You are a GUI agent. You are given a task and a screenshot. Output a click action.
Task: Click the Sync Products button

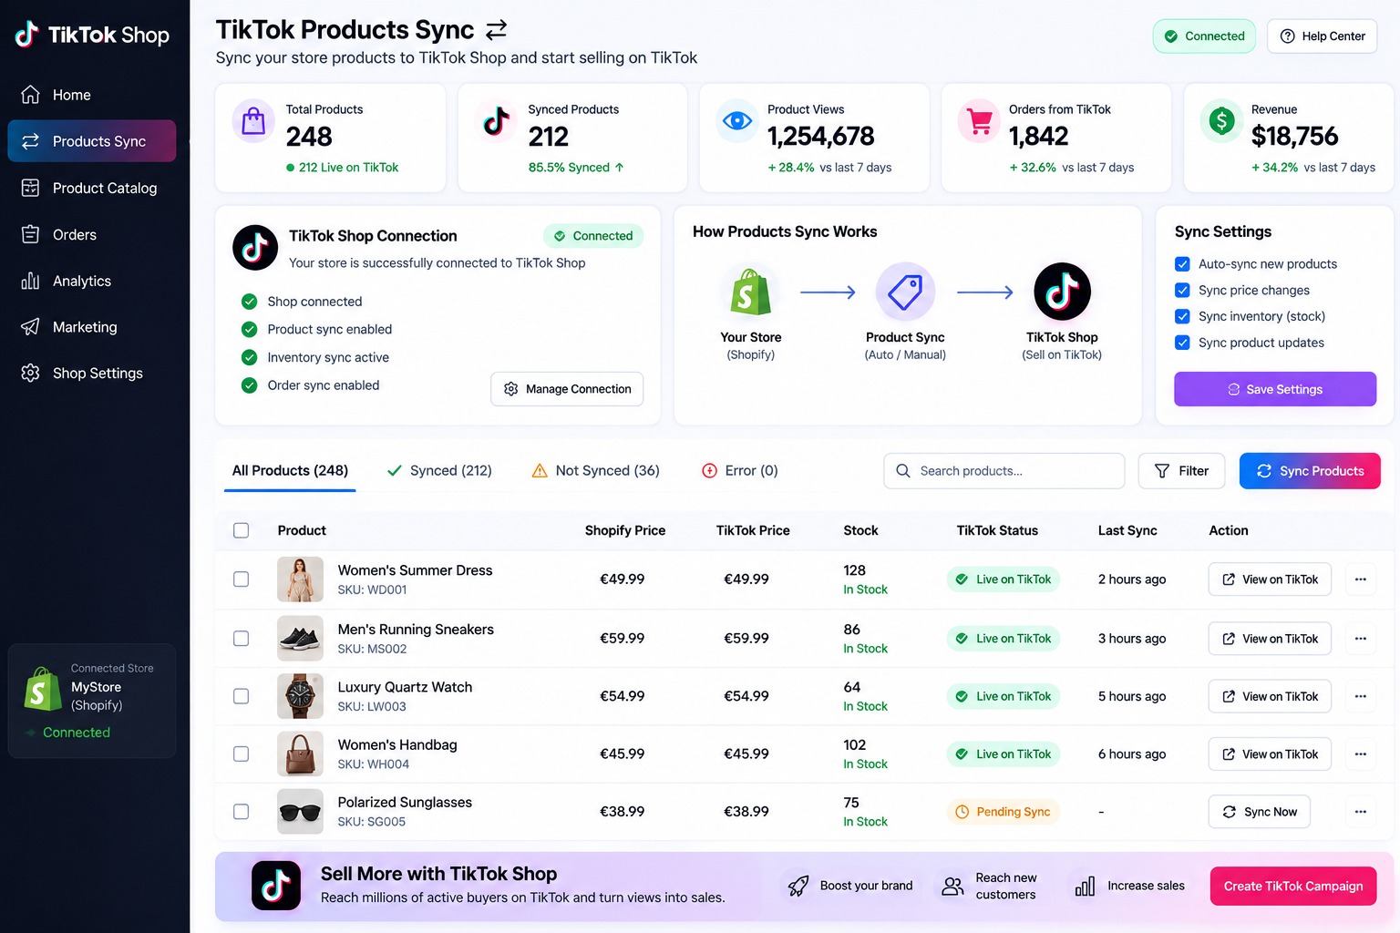click(1310, 471)
